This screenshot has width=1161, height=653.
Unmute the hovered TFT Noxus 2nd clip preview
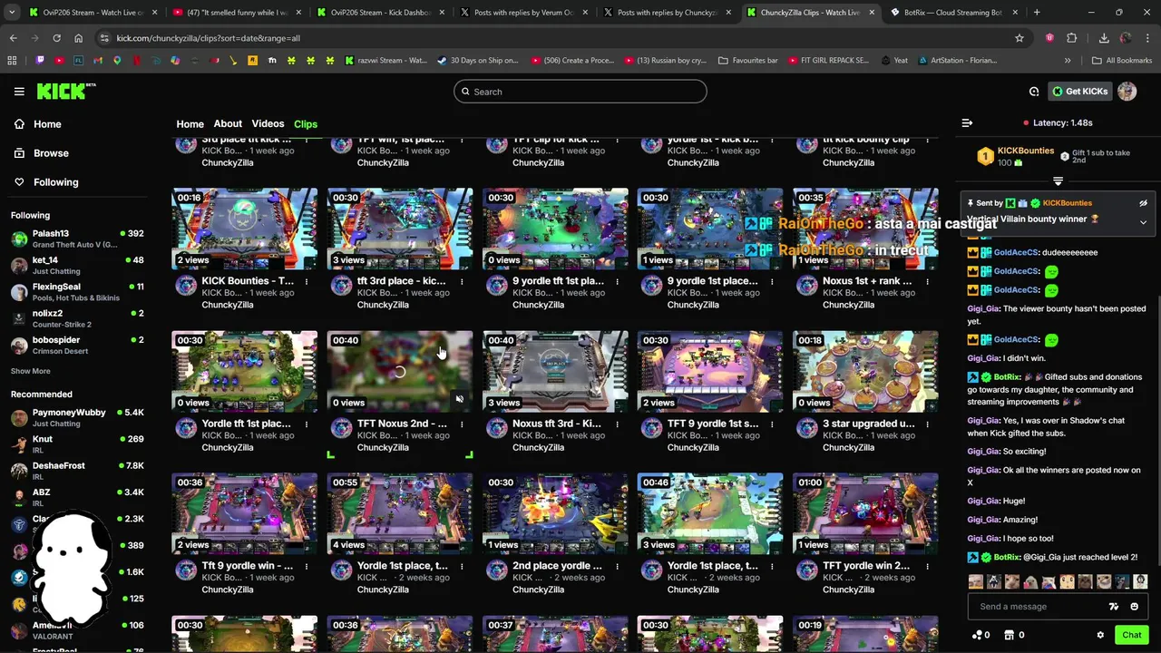click(x=459, y=399)
